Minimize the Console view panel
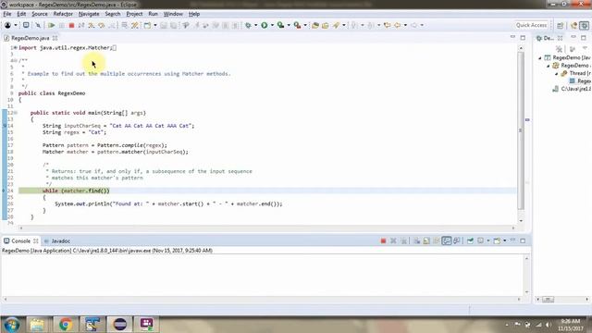 (x=512, y=240)
